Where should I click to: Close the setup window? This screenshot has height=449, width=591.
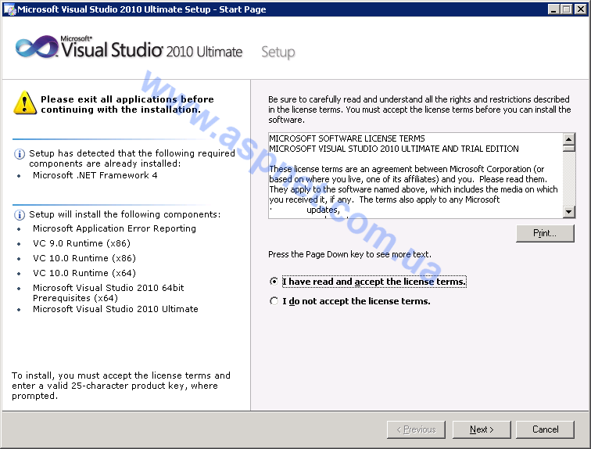coord(580,9)
